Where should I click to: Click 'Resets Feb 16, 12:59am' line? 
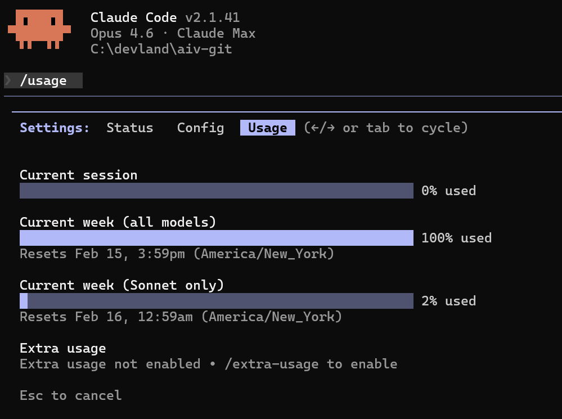pyautogui.click(x=181, y=317)
